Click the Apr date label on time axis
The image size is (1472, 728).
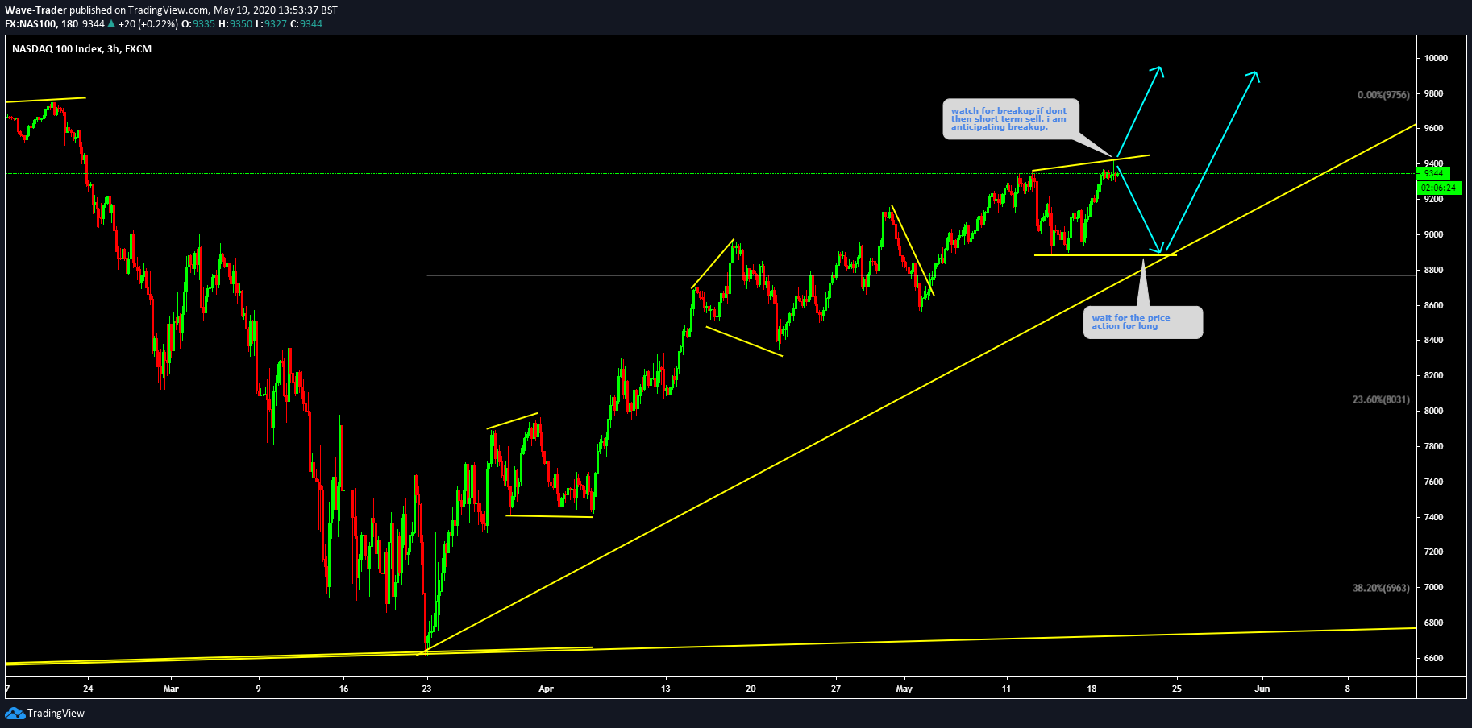pos(546,689)
